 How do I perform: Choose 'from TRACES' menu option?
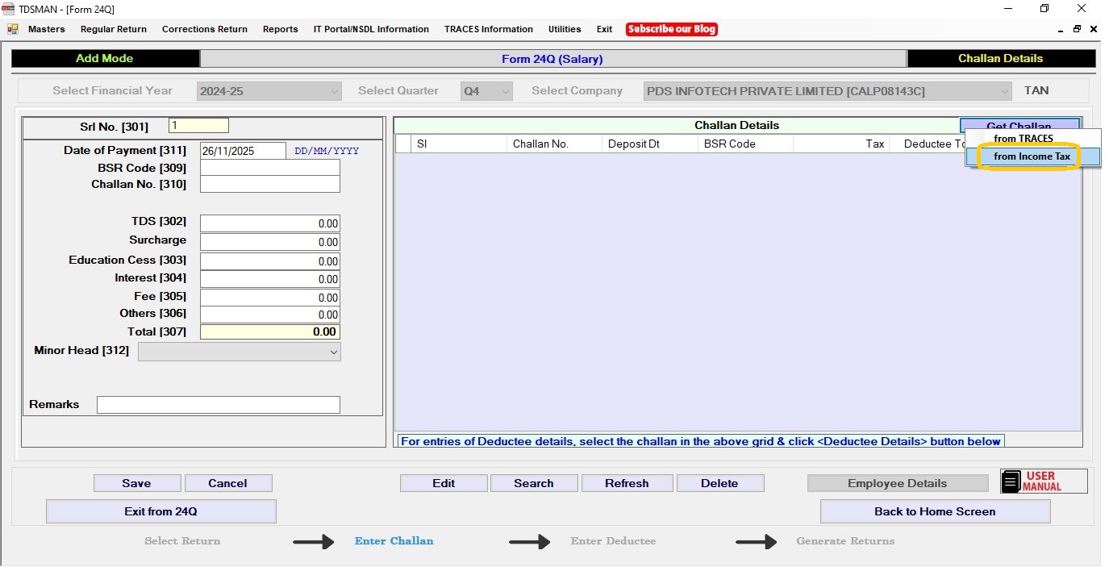click(x=1023, y=139)
